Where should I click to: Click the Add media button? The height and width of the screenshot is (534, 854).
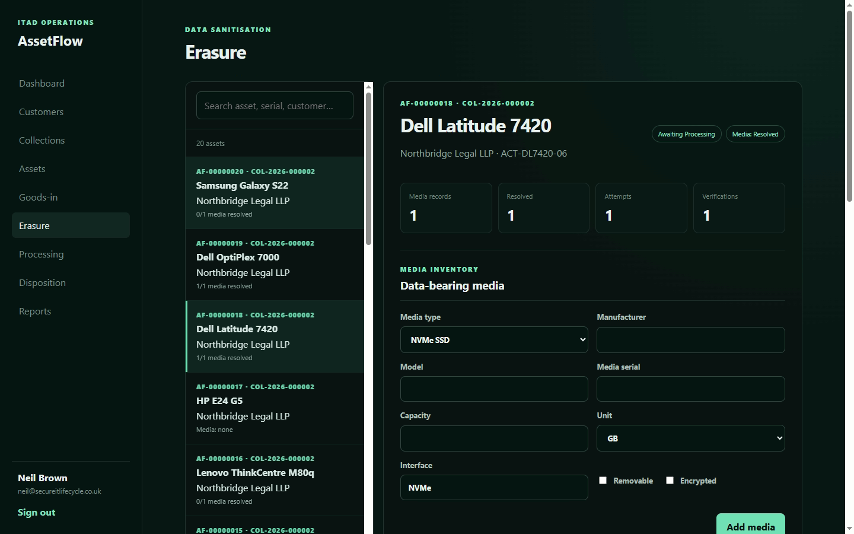[751, 525]
